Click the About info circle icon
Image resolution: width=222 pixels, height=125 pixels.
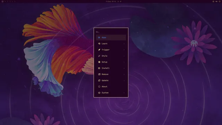click(x=99, y=86)
